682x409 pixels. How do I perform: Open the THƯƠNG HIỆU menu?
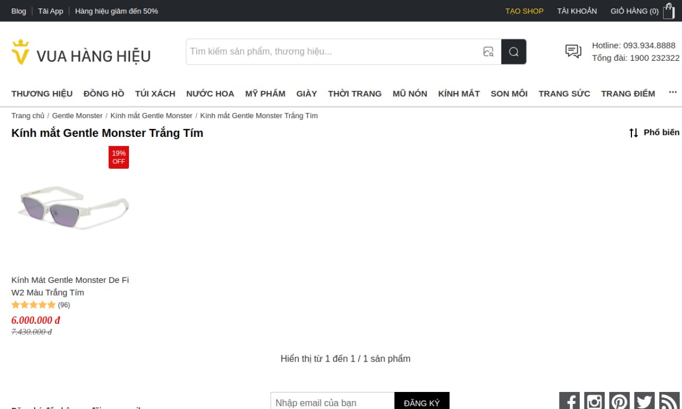[x=42, y=94]
